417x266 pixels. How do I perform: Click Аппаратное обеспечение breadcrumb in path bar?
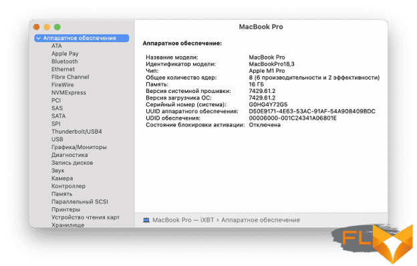click(x=261, y=221)
